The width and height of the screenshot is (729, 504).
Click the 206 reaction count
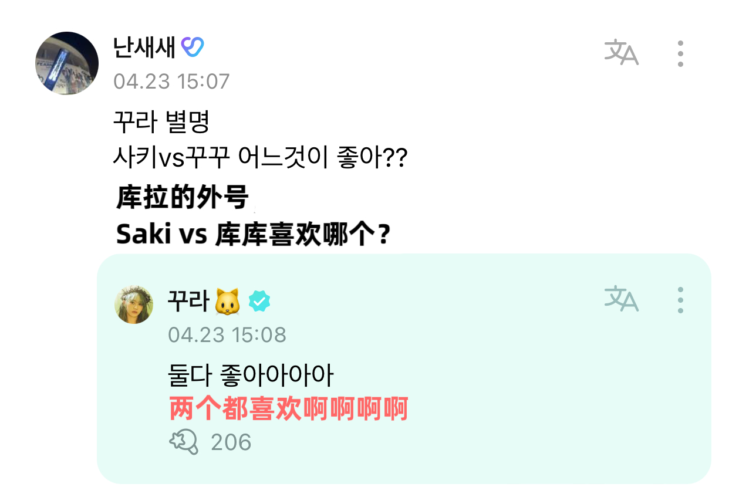(x=231, y=441)
